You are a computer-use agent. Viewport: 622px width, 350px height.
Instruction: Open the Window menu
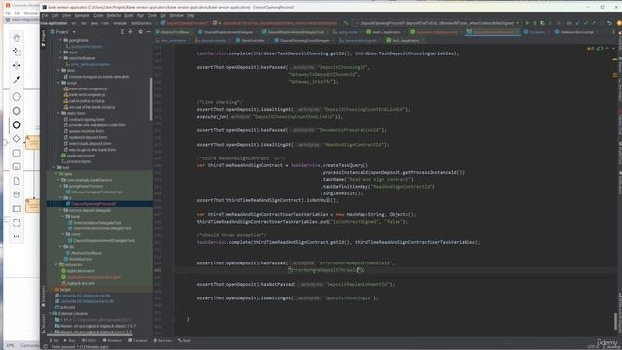click(x=177, y=16)
